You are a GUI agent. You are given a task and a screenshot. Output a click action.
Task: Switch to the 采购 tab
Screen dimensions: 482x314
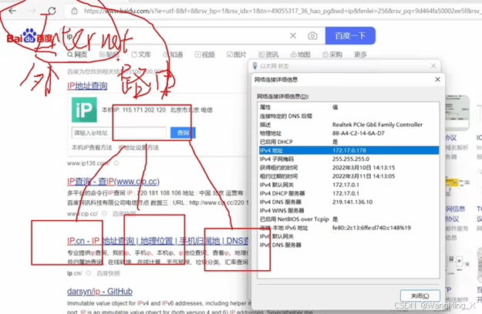(332, 55)
